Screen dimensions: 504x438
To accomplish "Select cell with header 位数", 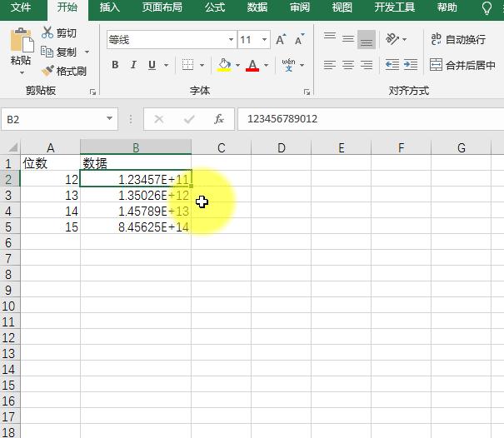I will [x=51, y=163].
